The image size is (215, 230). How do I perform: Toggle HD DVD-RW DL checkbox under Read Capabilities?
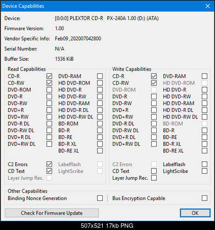(x=100, y=117)
